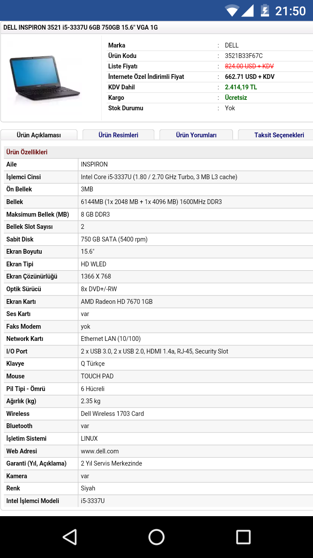Click the TOUCH PAD mouse value

coord(97,376)
